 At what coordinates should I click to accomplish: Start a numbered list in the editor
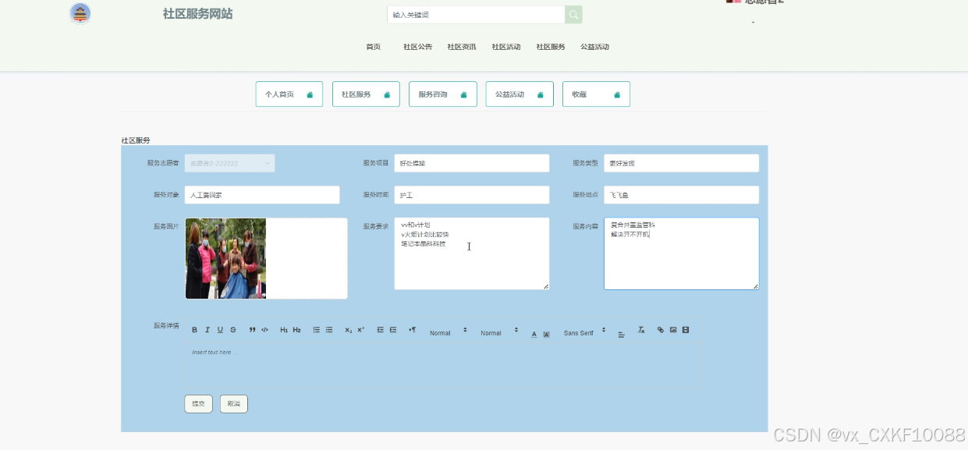[x=317, y=330]
